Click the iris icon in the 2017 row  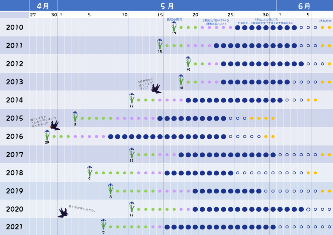click(132, 153)
